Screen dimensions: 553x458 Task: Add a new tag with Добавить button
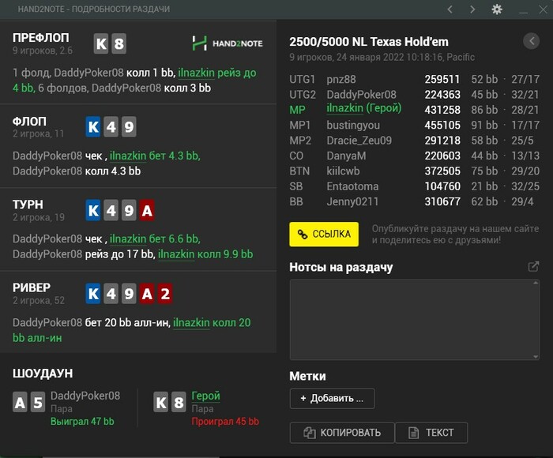(x=332, y=399)
